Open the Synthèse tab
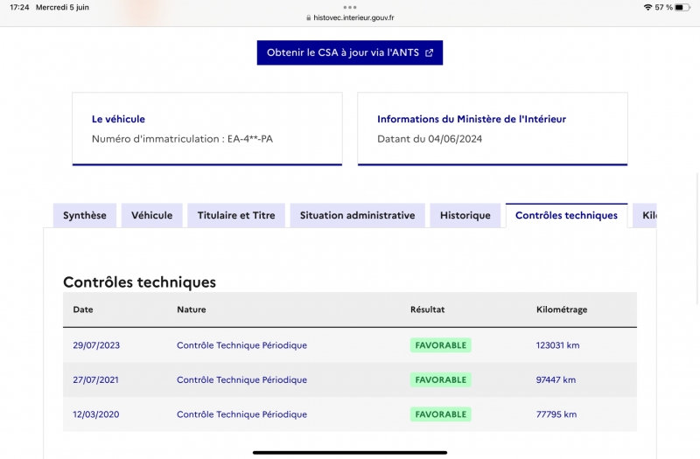This screenshot has width=700, height=459. point(85,215)
